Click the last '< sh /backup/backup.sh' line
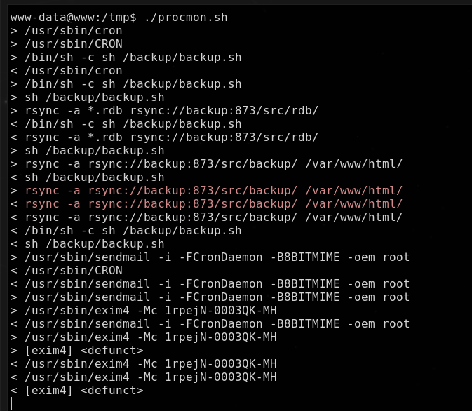Image resolution: width=472 pixels, height=411 pixels. tap(88, 243)
